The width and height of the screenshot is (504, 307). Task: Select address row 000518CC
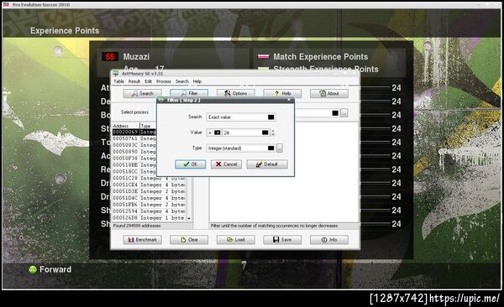(x=134, y=171)
